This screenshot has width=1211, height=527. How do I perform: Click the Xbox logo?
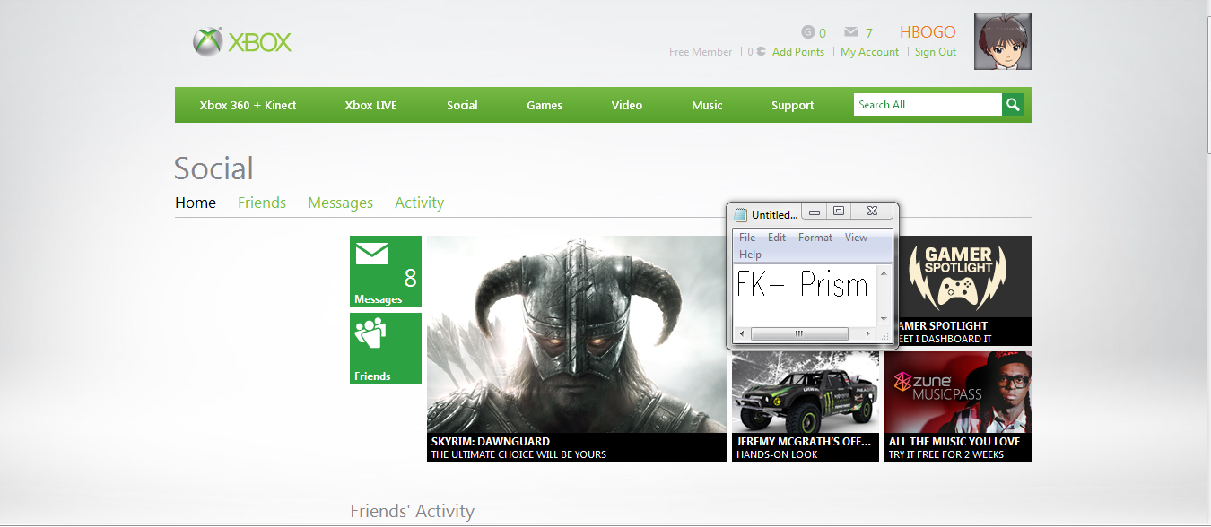point(242,42)
